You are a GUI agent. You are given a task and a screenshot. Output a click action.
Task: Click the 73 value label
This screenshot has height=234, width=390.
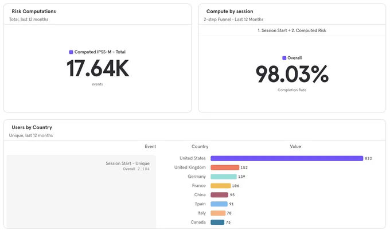click(228, 223)
